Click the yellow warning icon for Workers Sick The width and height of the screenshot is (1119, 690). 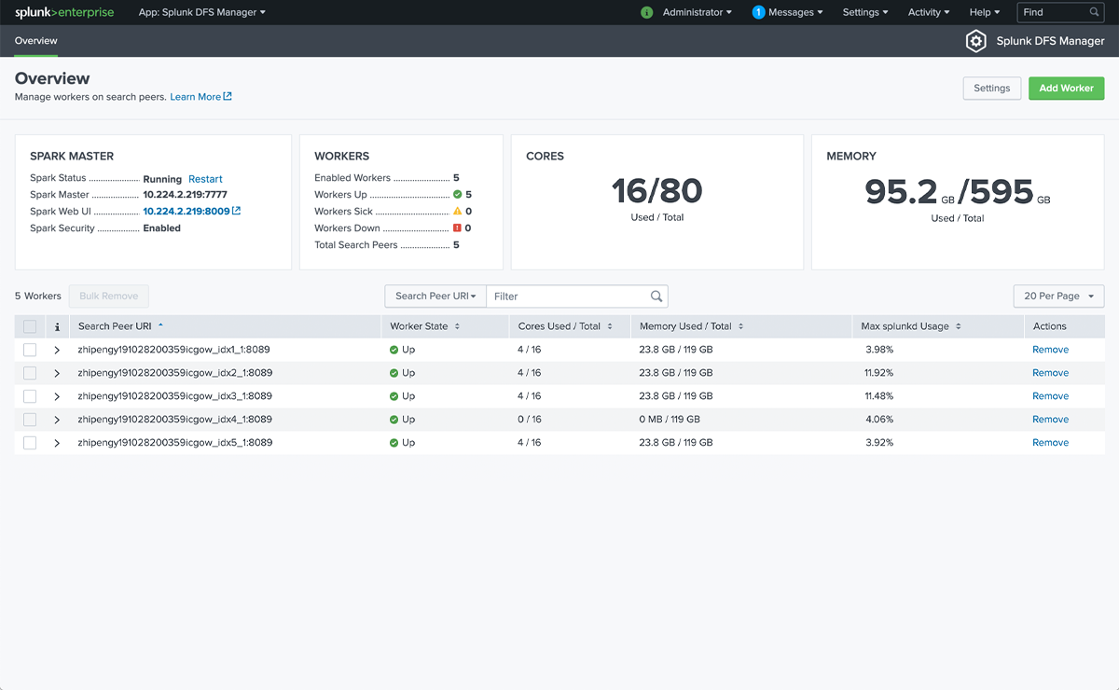458,212
